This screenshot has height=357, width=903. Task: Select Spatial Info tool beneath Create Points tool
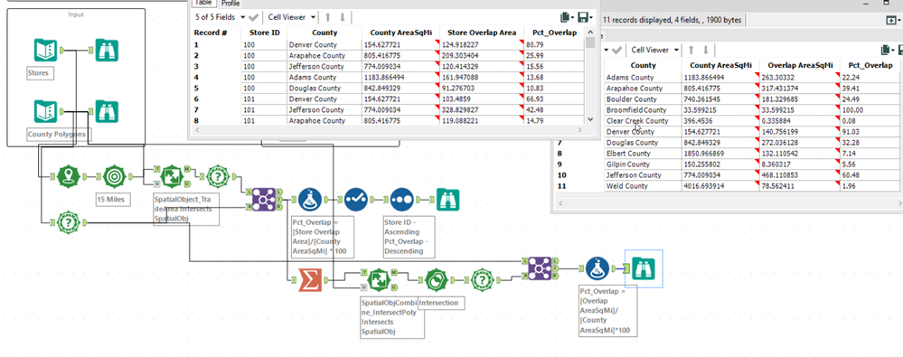tap(69, 222)
